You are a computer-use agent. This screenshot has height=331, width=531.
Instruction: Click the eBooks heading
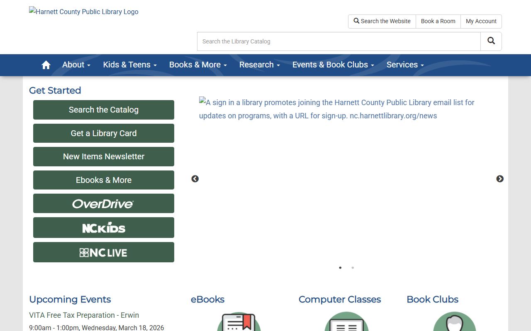click(207, 300)
